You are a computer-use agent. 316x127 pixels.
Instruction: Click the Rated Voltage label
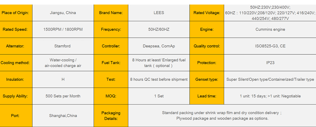pyautogui.click(x=206, y=13)
